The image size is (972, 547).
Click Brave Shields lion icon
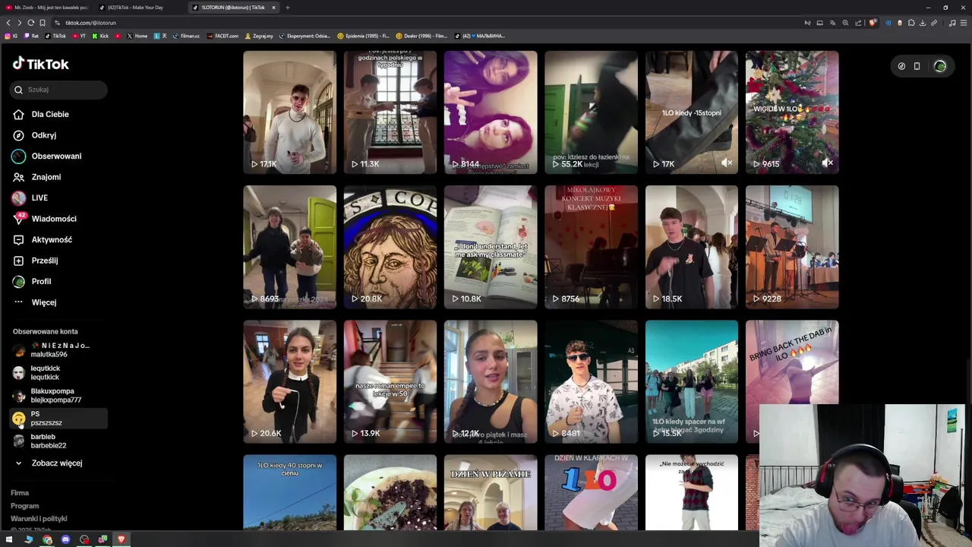[873, 23]
